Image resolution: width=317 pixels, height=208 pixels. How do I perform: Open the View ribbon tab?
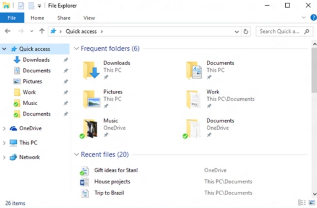coord(89,18)
